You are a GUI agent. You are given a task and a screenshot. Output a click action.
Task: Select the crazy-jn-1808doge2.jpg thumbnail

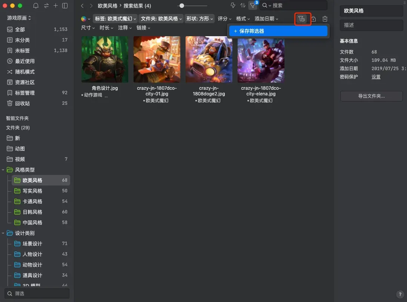[209, 60]
